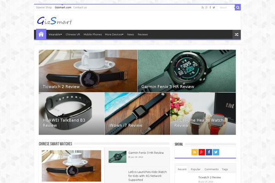This screenshot has height=183, width=275.
Task: Expand the Wearable dropdown menu
Action: pos(55,34)
